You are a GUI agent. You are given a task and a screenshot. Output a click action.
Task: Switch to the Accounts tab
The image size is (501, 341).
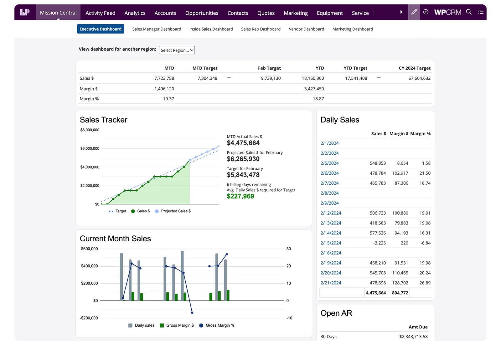[165, 13]
